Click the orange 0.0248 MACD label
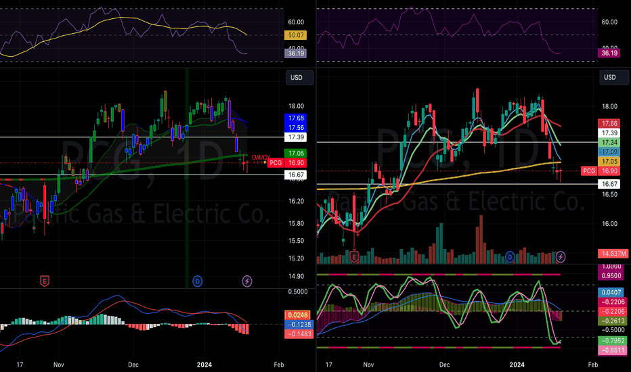Screen dimensions: 631x372 297,315
